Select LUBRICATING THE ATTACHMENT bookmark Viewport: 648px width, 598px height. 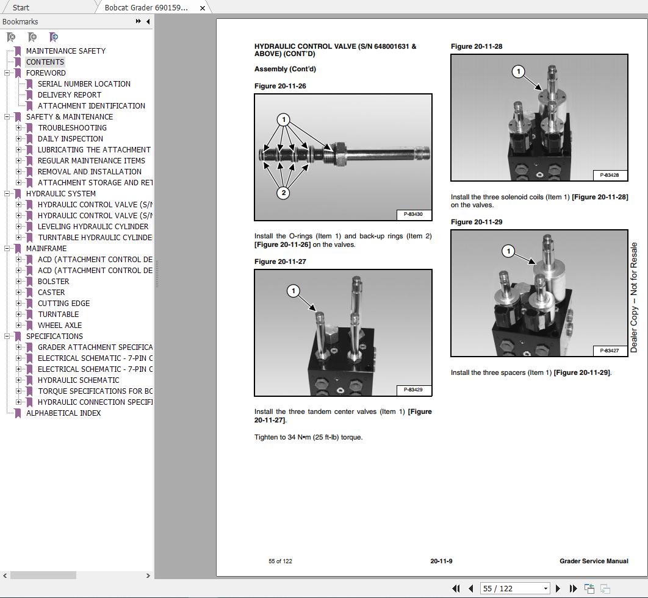point(94,150)
